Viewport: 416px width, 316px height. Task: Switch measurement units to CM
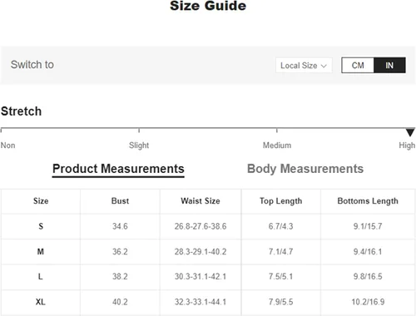[x=358, y=66]
